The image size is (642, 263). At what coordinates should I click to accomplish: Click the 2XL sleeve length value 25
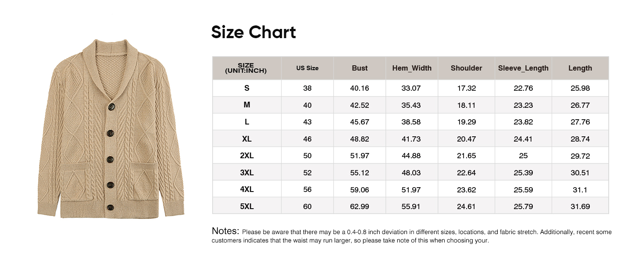tap(523, 156)
